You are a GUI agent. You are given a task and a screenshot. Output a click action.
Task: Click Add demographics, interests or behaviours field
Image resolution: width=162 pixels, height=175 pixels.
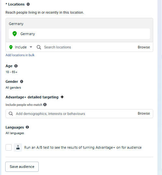pos(79,114)
